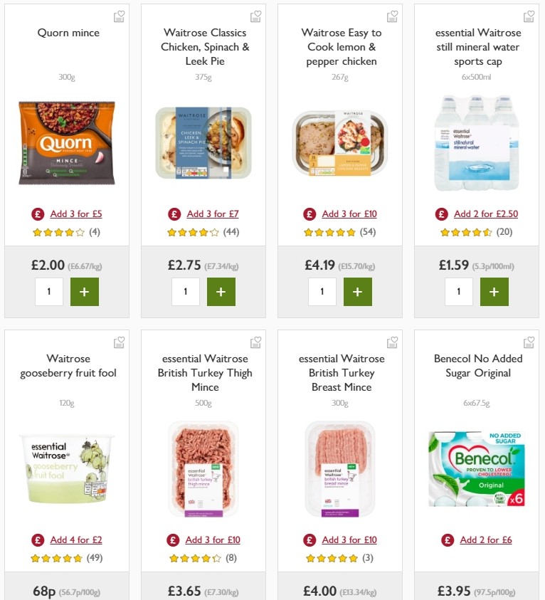
Task: Click the pound offer badge on gooseberry fruit fool
Action: [x=36, y=540]
